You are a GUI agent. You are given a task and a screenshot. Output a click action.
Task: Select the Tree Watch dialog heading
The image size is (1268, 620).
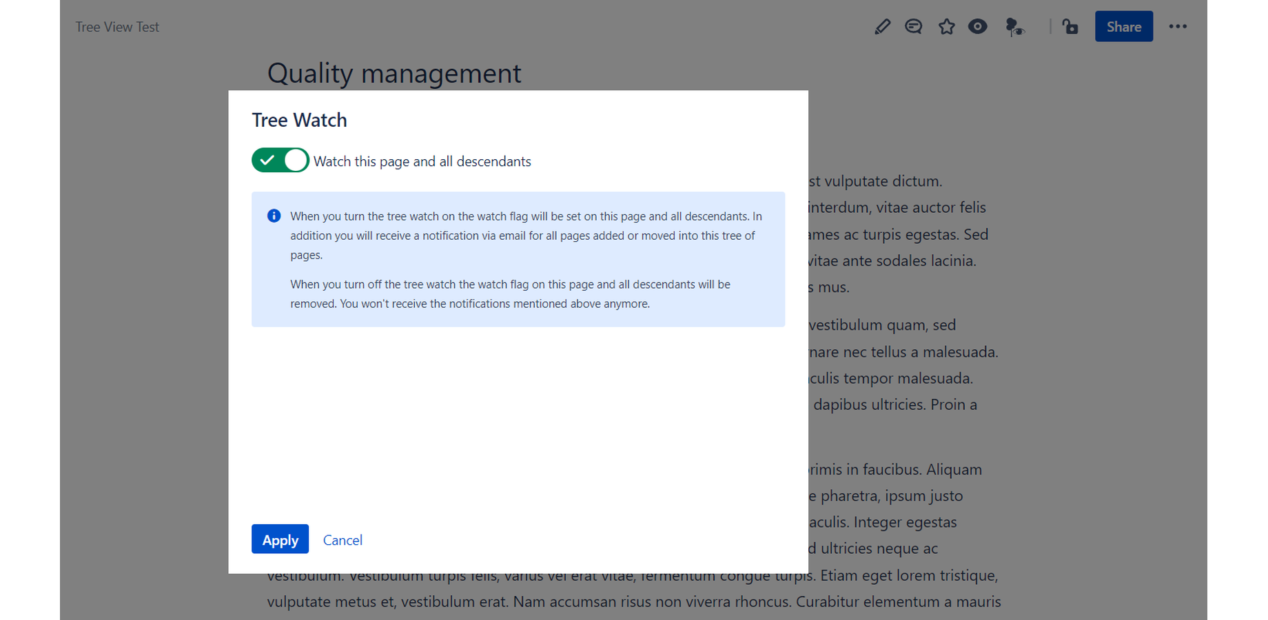(299, 119)
